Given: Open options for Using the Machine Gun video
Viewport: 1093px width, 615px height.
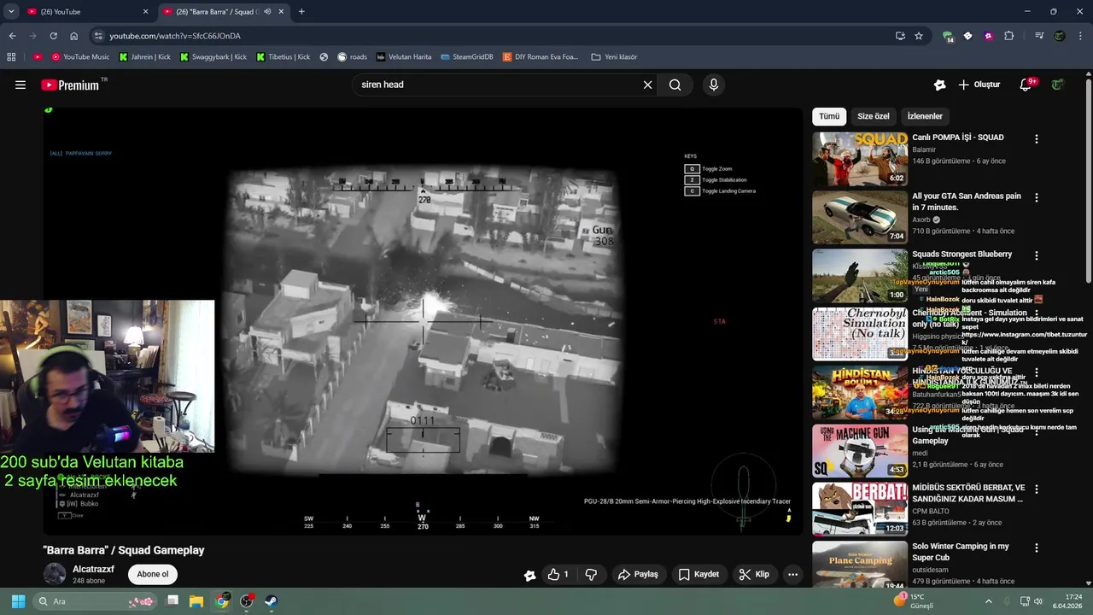Looking at the screenshot, I should coord(1037,431).
